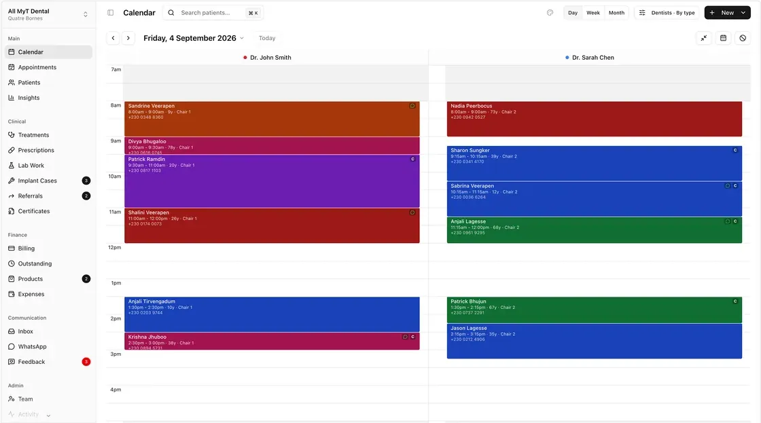761x423 pixels.
Task: Open Referrals in sidebar
Action: pyautogui.click(x=48, y=196)
